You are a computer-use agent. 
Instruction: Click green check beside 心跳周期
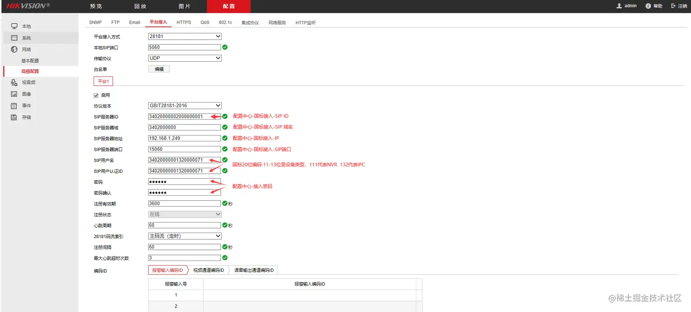click(225, 225)
